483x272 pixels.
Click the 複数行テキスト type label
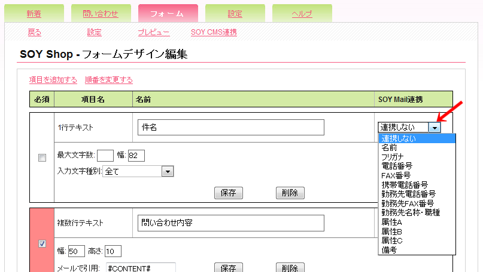(x=80, y=223)
